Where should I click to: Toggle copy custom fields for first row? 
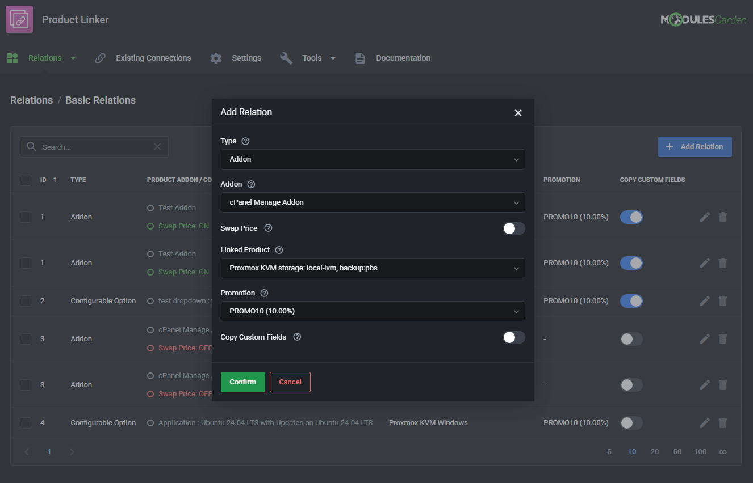[631, 217]
